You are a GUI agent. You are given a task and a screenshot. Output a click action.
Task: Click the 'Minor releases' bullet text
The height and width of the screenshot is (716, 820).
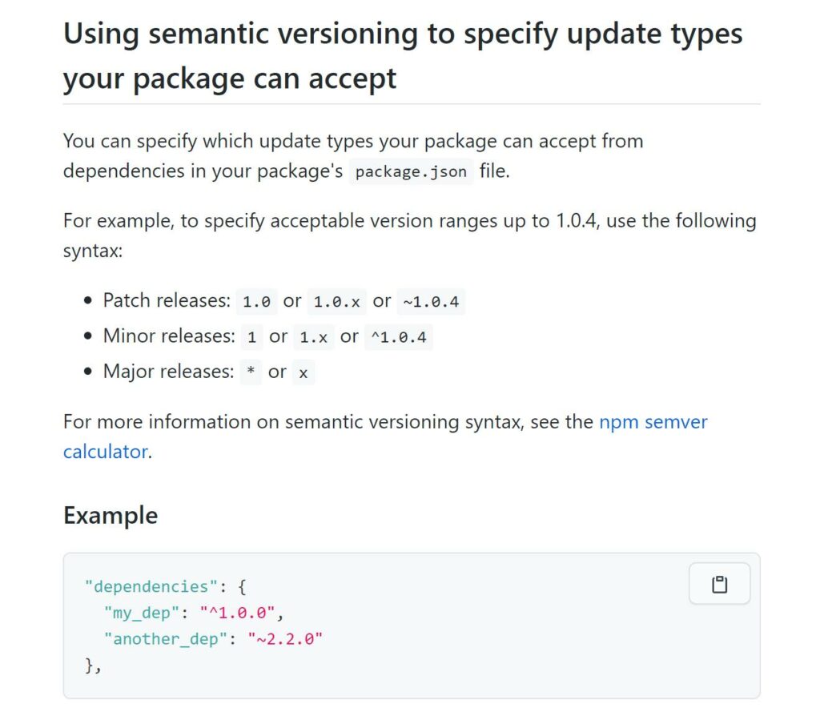click(x=168, y=336)
